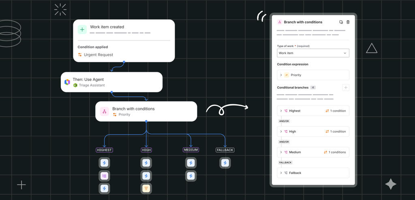Image resolution: width=415 pixels, height=200 pixels.
Task: Click the AND/OR tag between High and Medium
Action: pos(284,142)
